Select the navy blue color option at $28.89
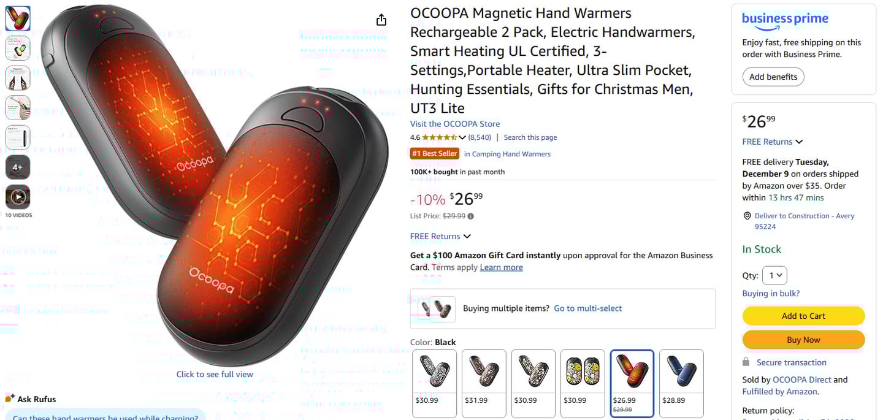Screen dimensions: 883x420 (681, 383)
